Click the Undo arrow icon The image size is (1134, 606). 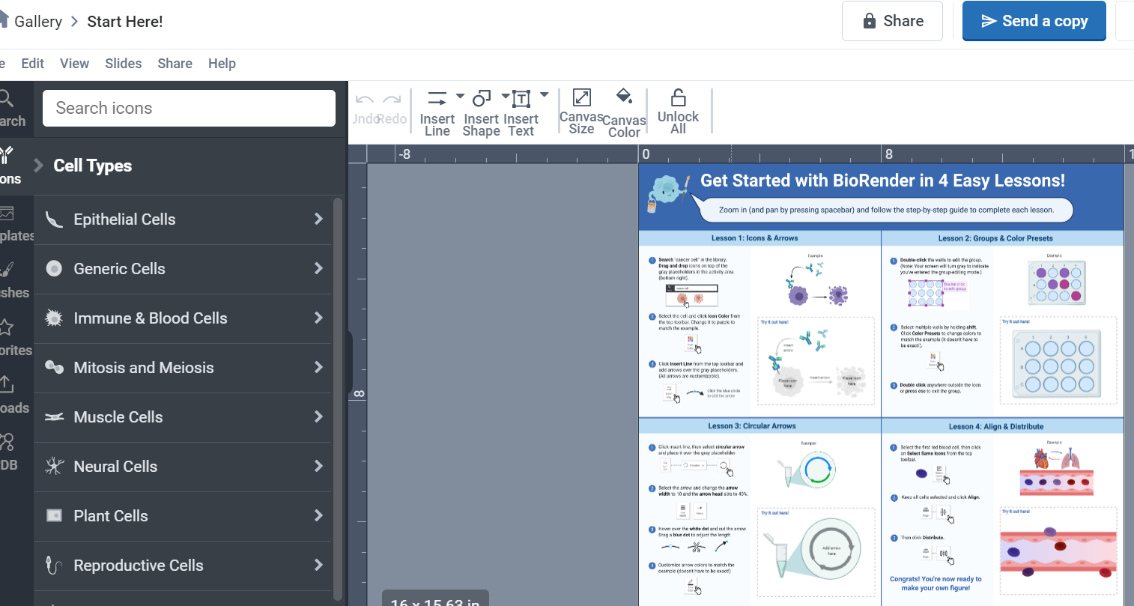[x=365, y=100]
